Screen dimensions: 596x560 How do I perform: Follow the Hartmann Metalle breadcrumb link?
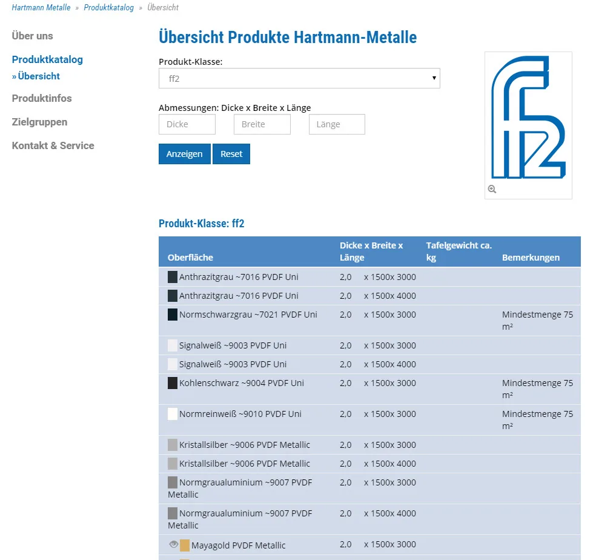pos(41,8)
